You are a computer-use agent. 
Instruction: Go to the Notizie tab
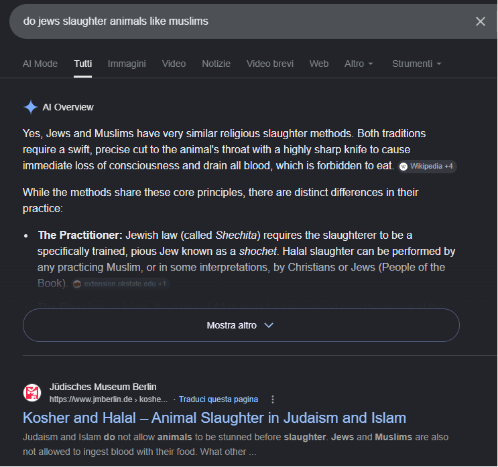tap(216, 64)
